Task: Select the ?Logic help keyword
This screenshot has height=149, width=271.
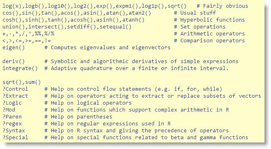Action: click(x=12, y=103)
